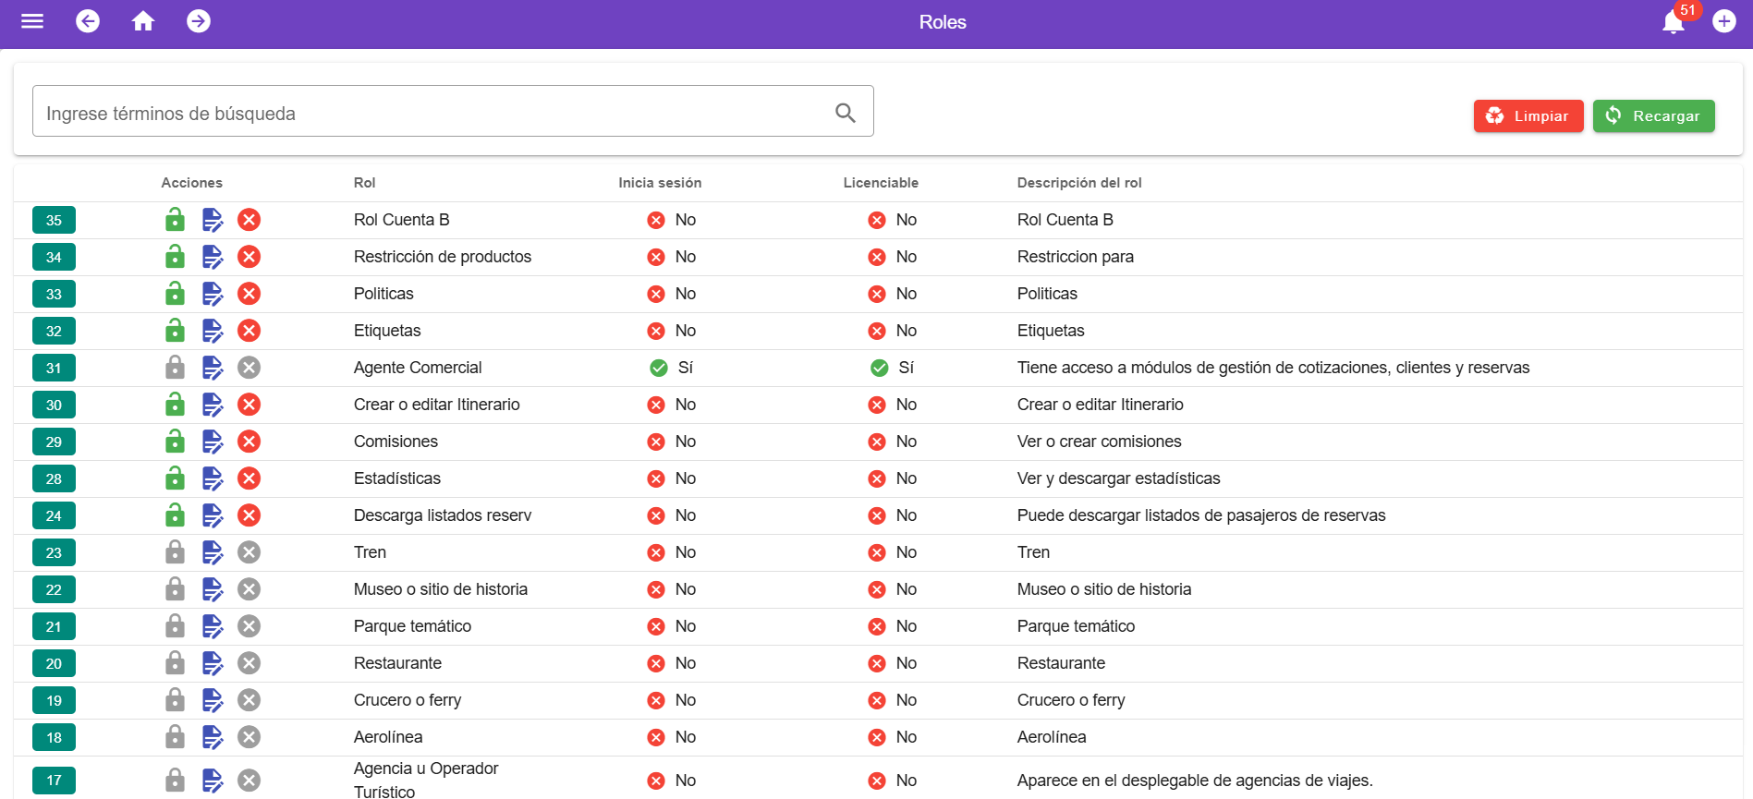This screenshot has height=799, width=1753.
Task: Sort by Rol column header
Action: (364, 183)
